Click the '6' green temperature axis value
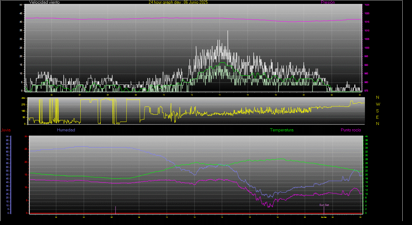The width and height of the screenshot is (412, 225). pyautogui.click(x=366, y=202)
